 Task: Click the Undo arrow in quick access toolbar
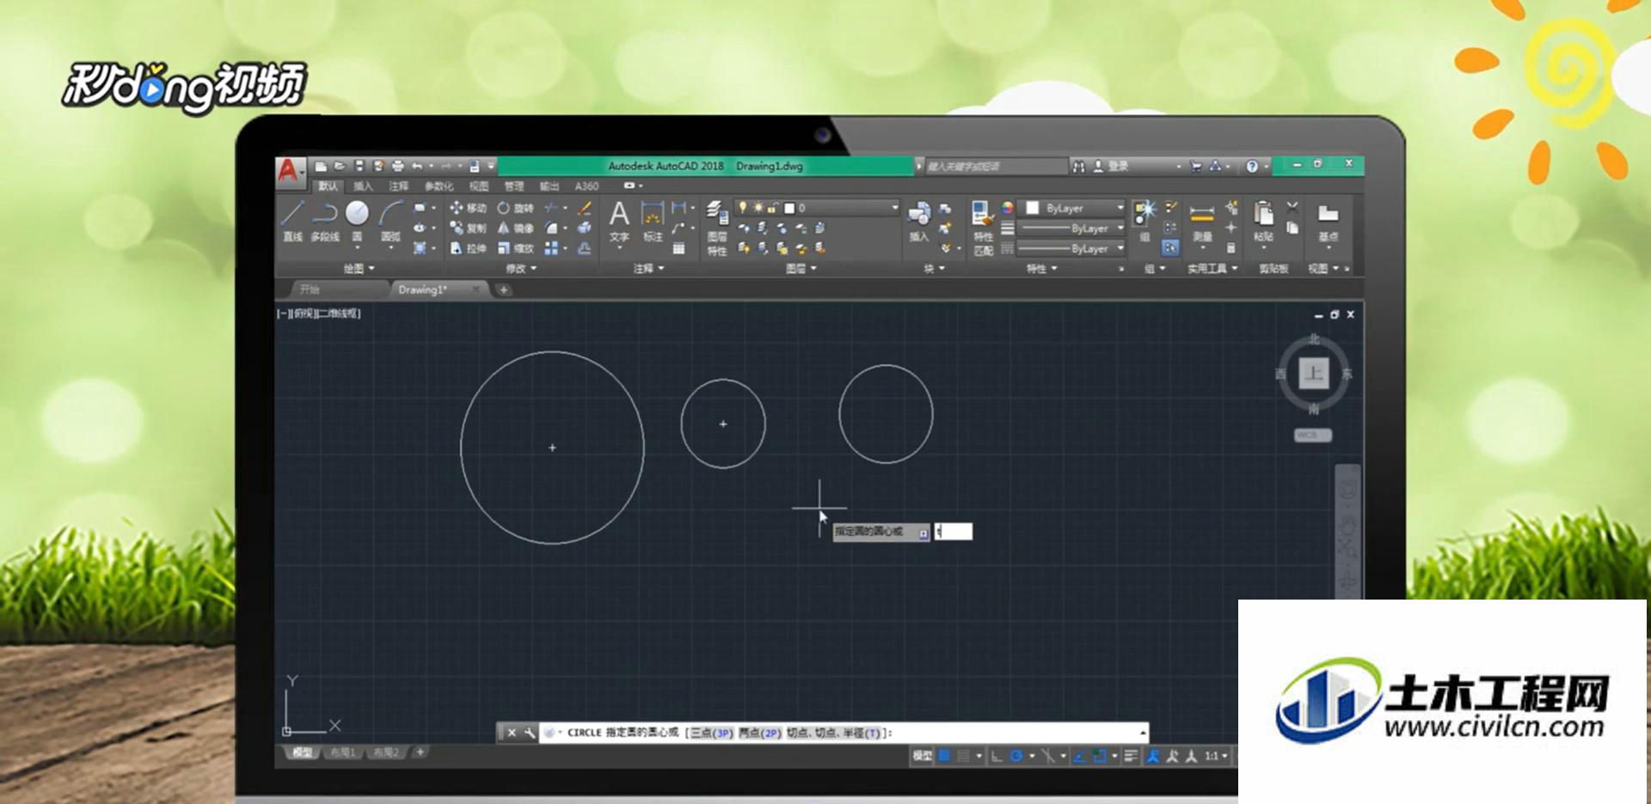pyautogui.click(x=417, y=166)
